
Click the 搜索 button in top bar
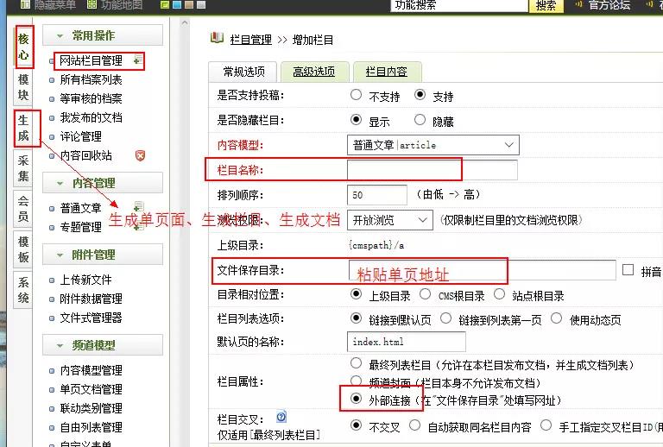click(x=546, y=5)
